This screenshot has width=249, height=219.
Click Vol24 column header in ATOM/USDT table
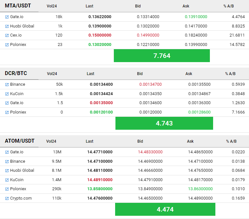click(51, 141)
